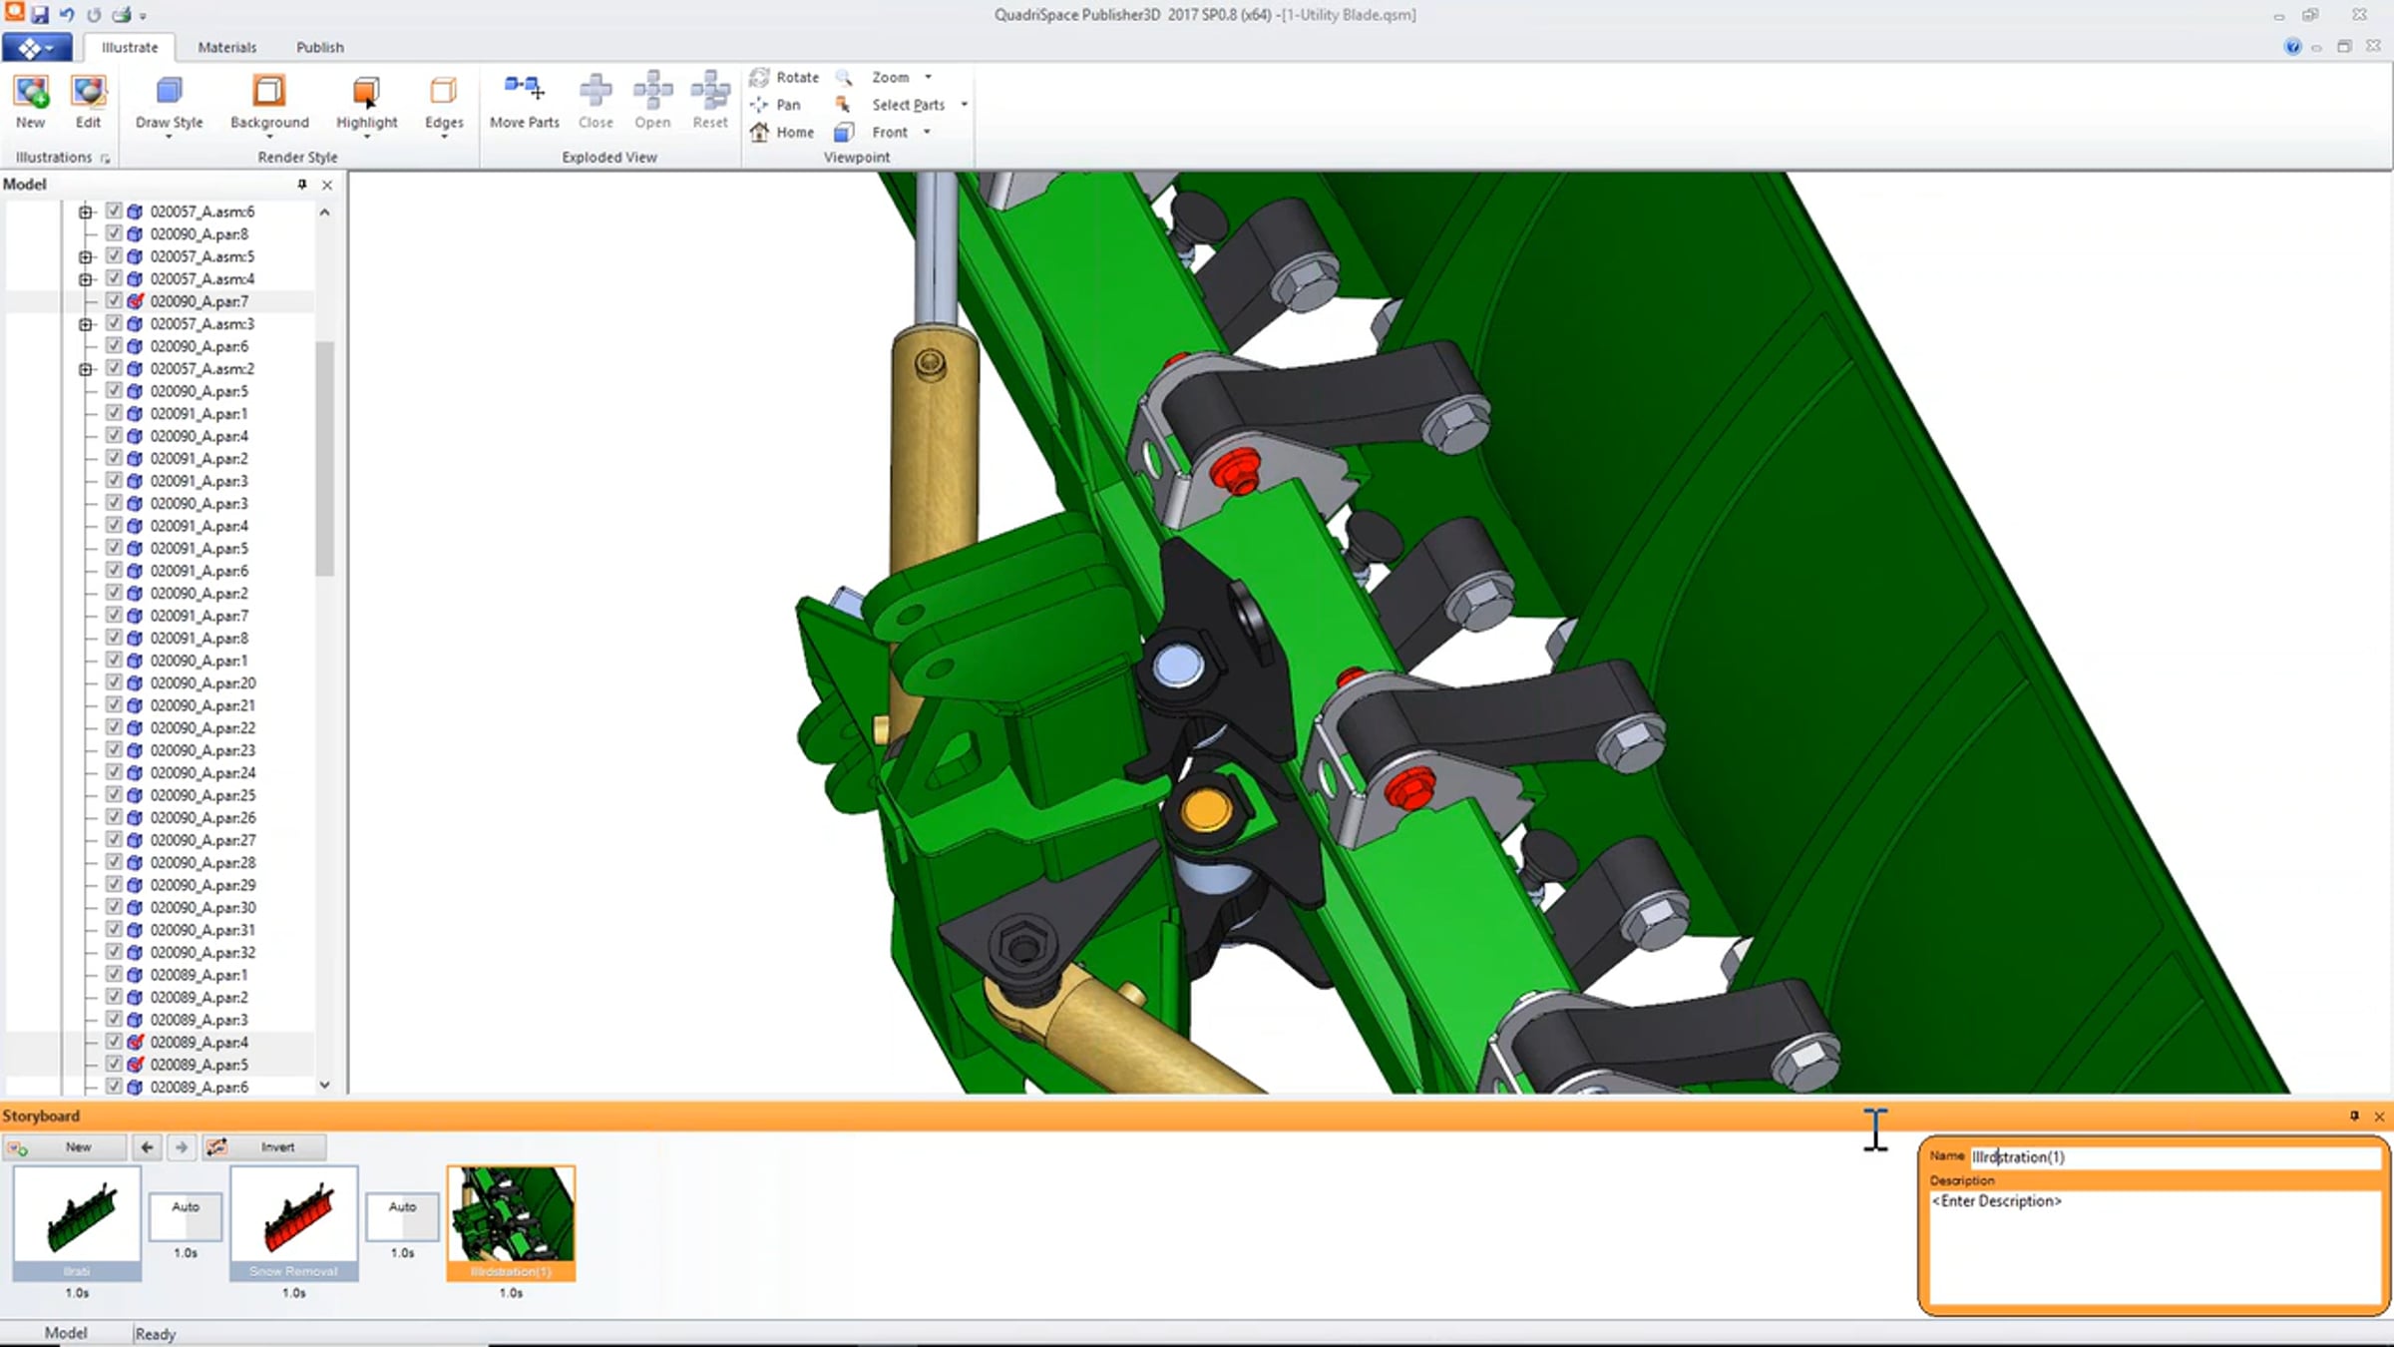
Task: Click the Undo icon in quick access toolbar
Action: click(67, 15)
